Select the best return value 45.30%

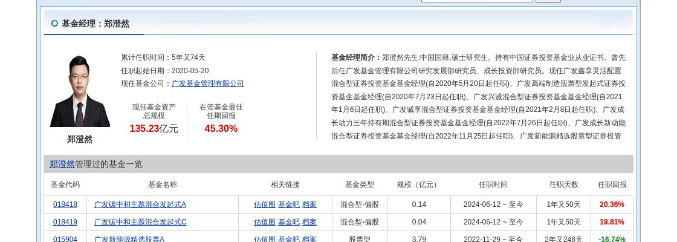click(221, 128)
